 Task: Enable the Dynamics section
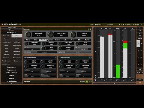pos(82,82)
